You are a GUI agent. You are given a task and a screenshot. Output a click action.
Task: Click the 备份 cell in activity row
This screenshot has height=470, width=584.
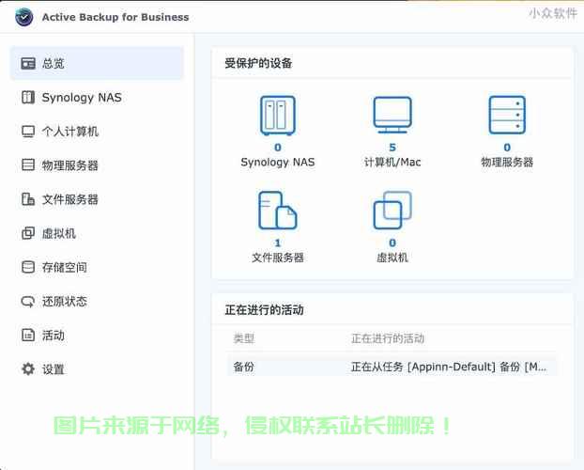(243, 367)
